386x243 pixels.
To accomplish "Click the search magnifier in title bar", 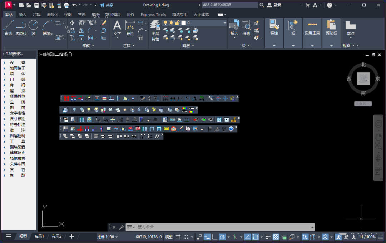I will (x=262, y=5).
